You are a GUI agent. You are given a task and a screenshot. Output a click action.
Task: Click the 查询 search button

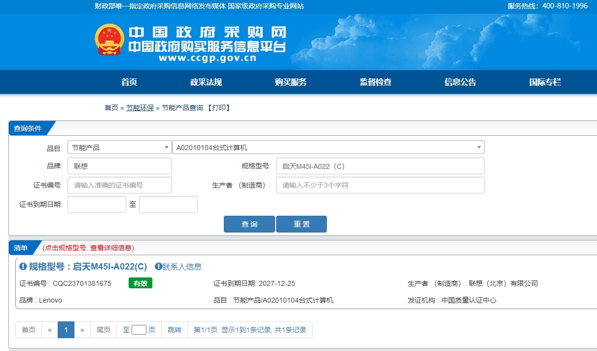tap(249, 224)
